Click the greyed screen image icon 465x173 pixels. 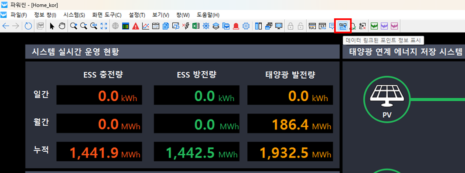[40, 27]
